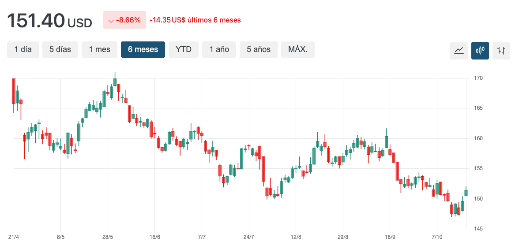Switch to the OHLC bar chart icon
Screen dimensions: 515x249
(501, 50)
